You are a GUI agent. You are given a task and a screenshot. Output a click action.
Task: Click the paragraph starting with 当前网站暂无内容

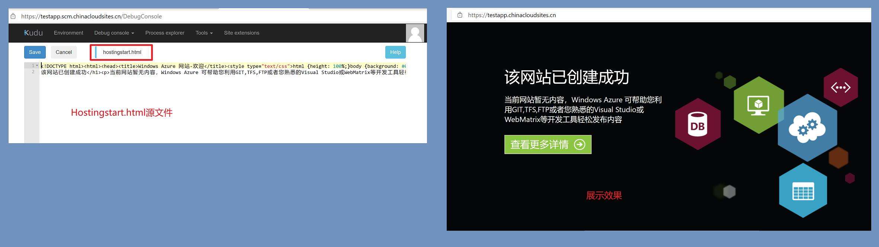pyautogui.click(x=583, y=110)
